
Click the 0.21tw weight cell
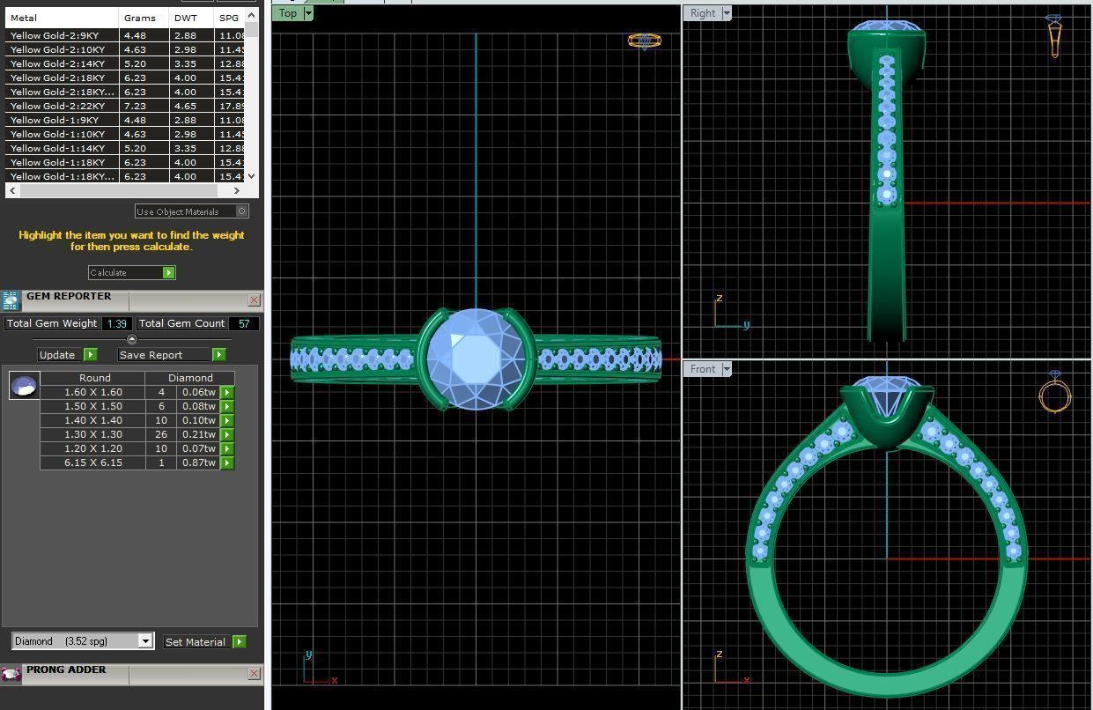(199, 434)
